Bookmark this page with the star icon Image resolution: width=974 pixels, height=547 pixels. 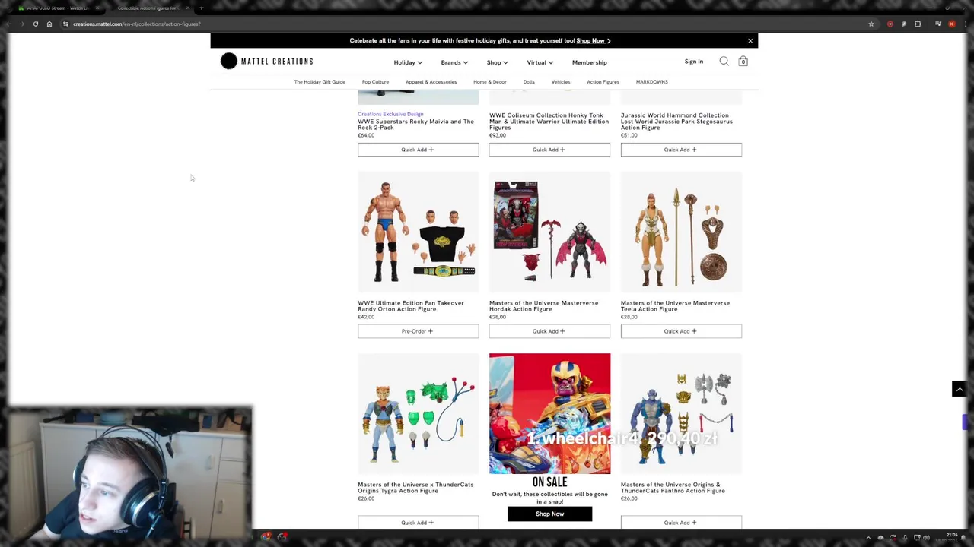point(871,24)
